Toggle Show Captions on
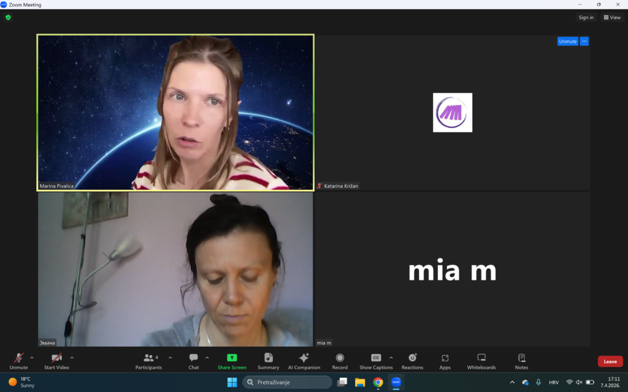 (375, 361)
